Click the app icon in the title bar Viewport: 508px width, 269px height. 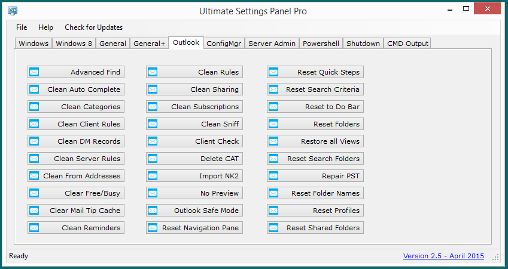[x=13, y=11]
